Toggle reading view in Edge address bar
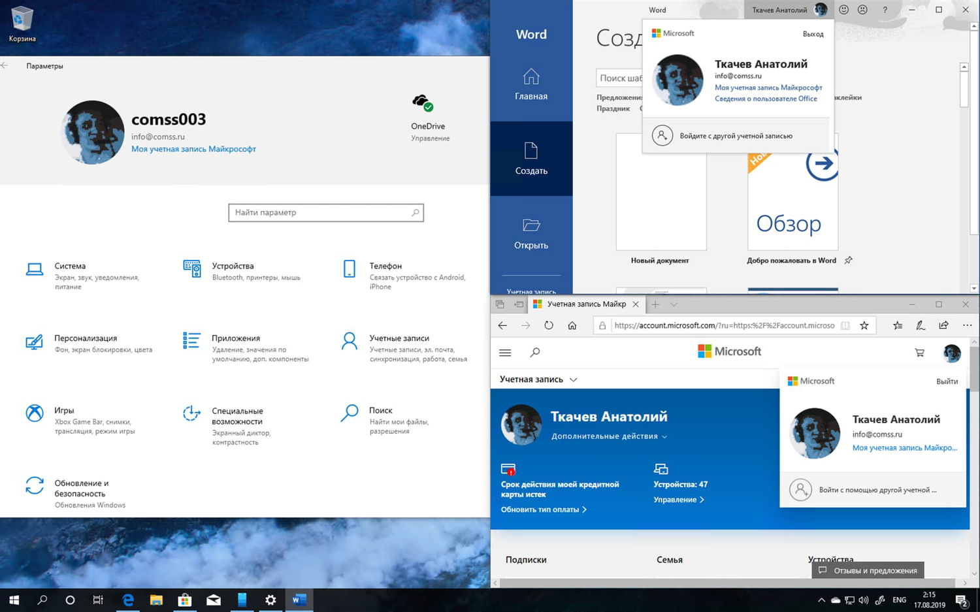 coord(845,325)
